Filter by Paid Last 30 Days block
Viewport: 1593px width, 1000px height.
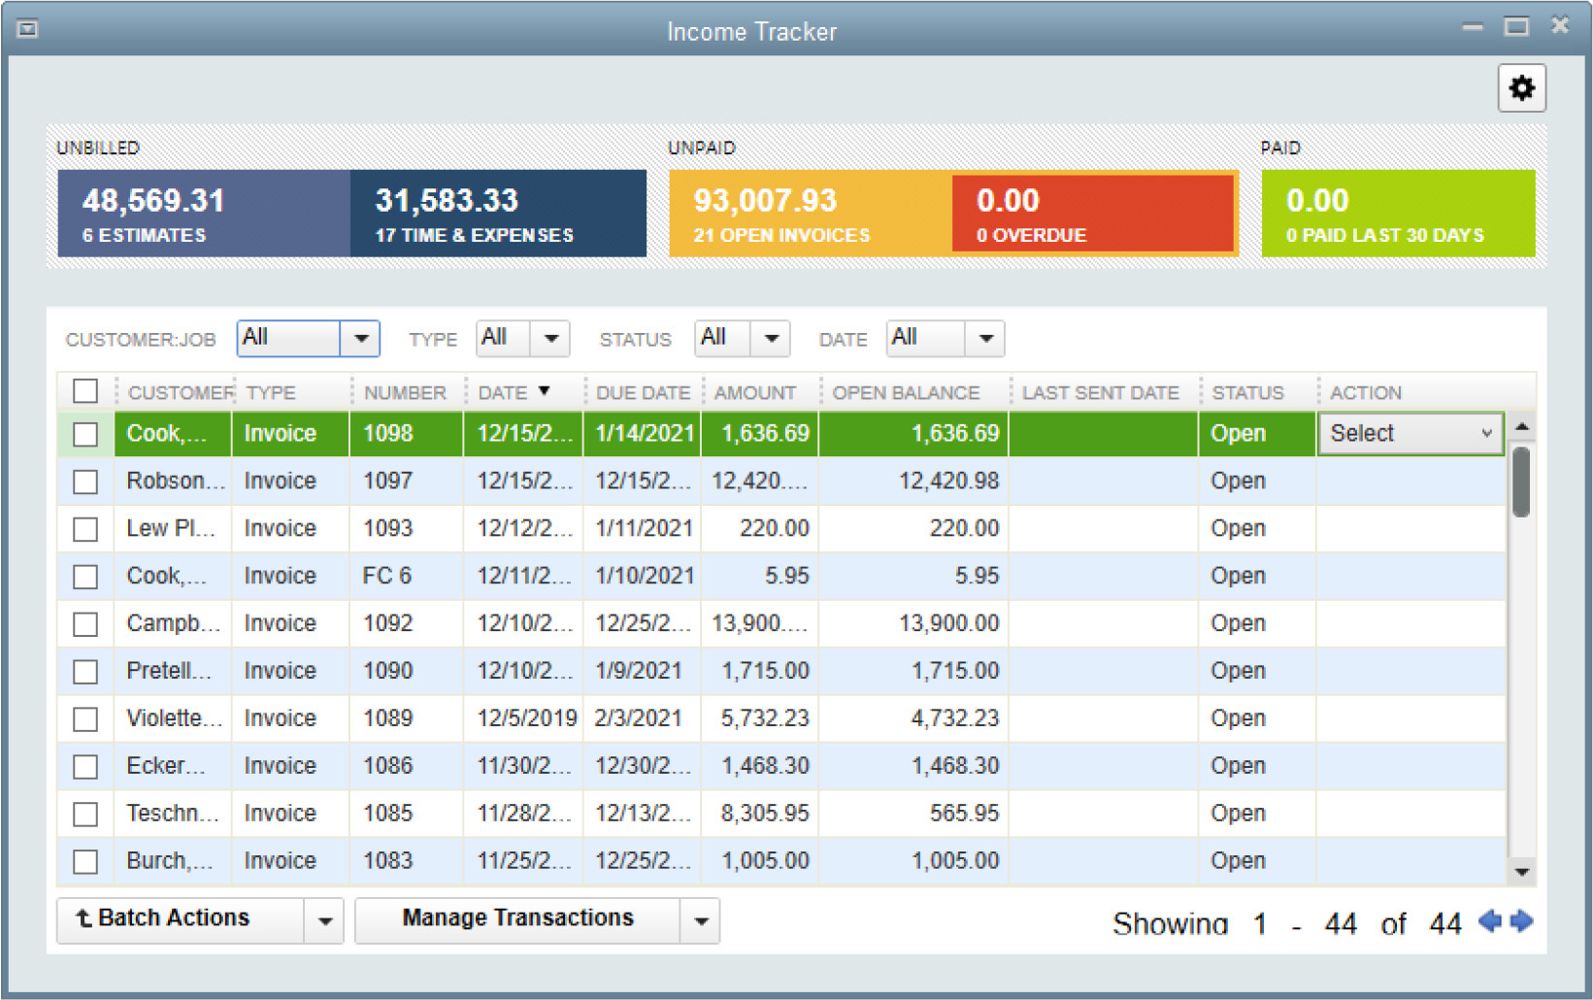click(x=1398, y=214)
